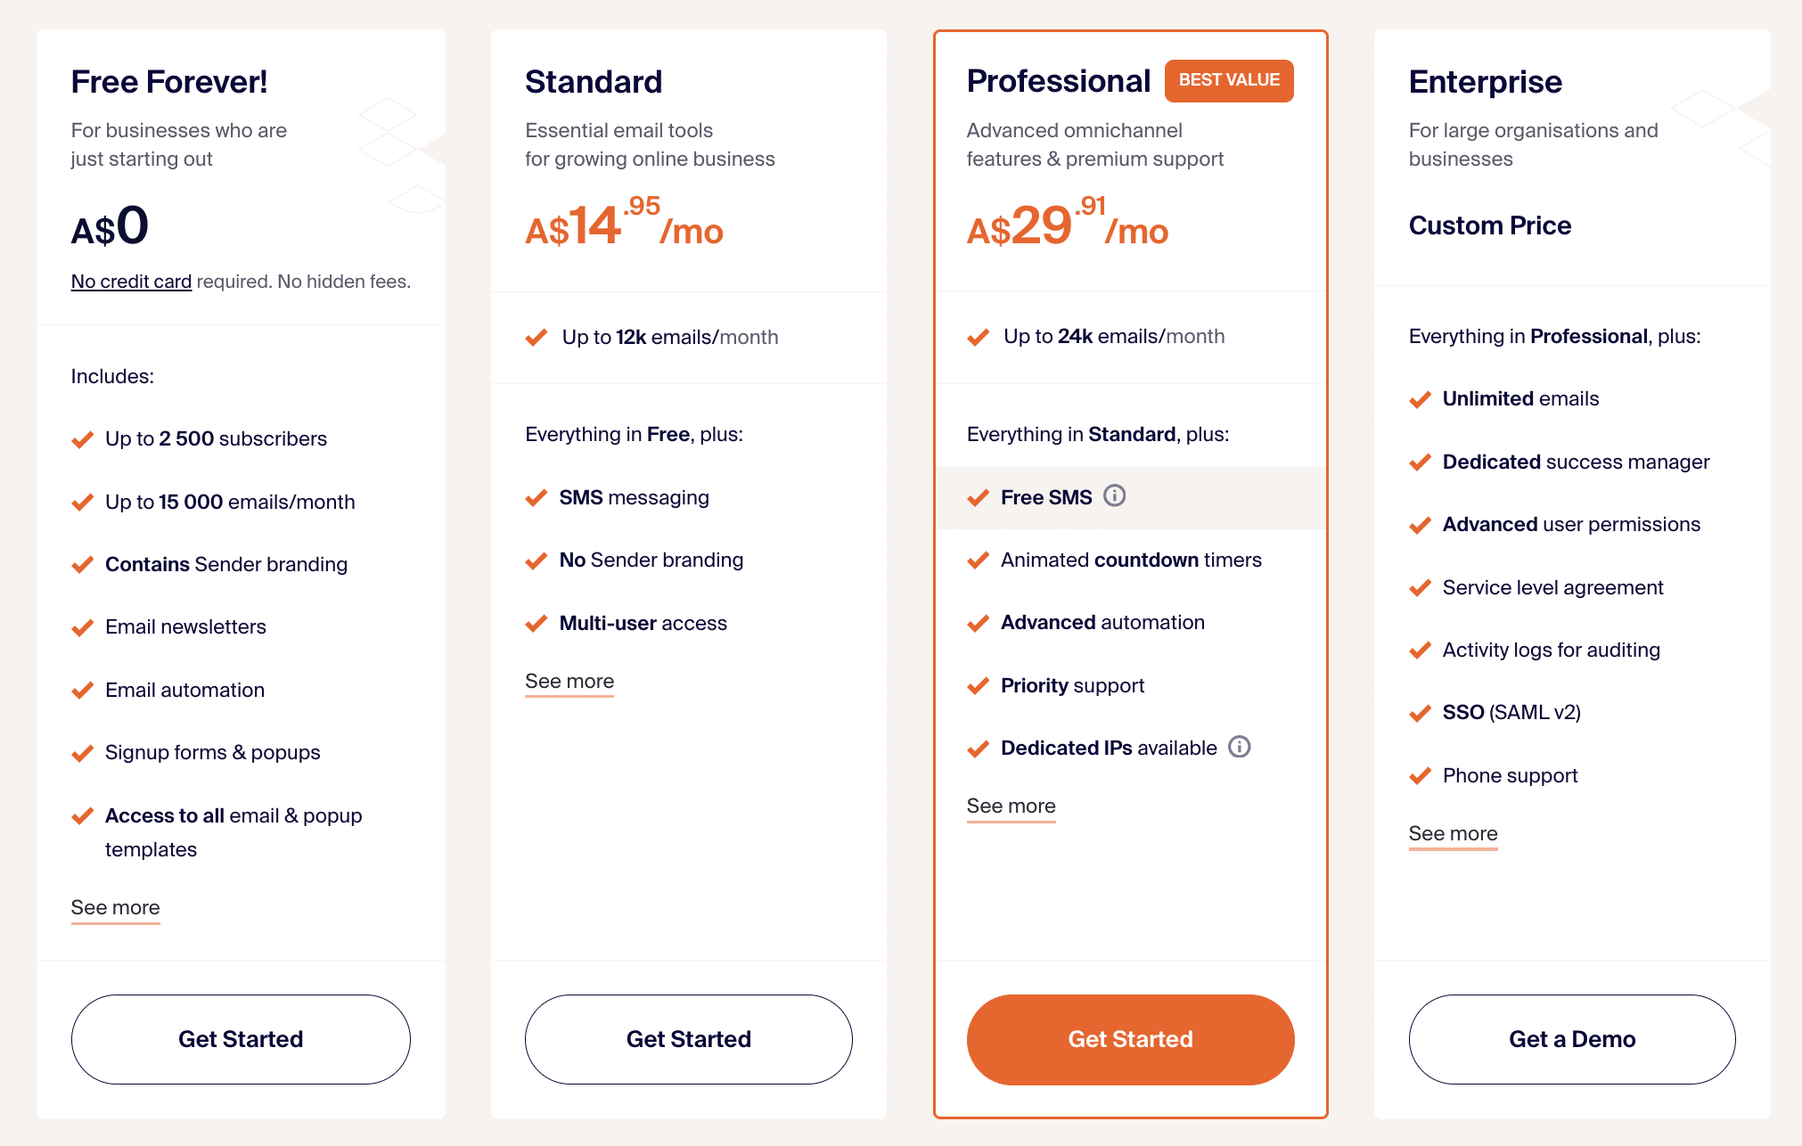Click the checkmark next to Unlimited emails

coord(1420,400)
